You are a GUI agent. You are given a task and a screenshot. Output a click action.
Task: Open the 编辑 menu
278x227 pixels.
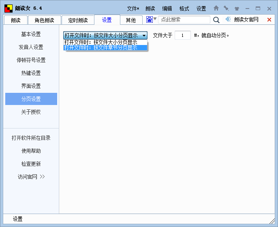tap(167, 9)
